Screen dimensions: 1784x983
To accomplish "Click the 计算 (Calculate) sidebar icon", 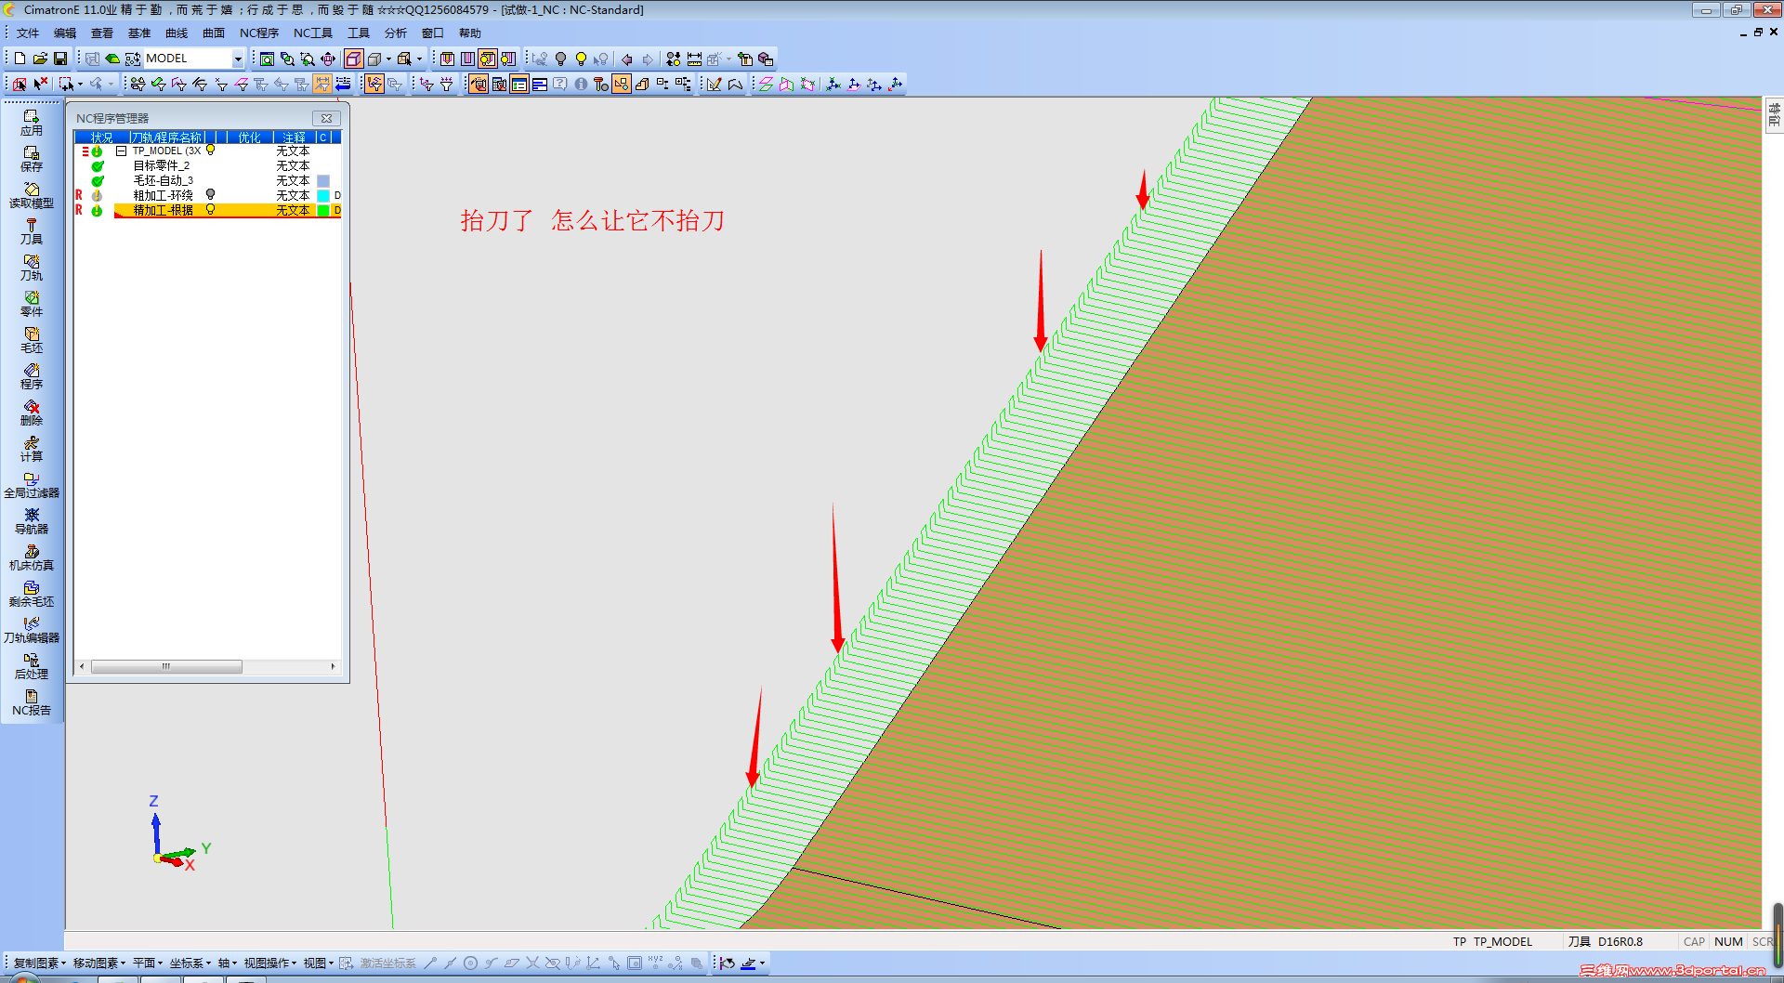I will pos(32,449).
